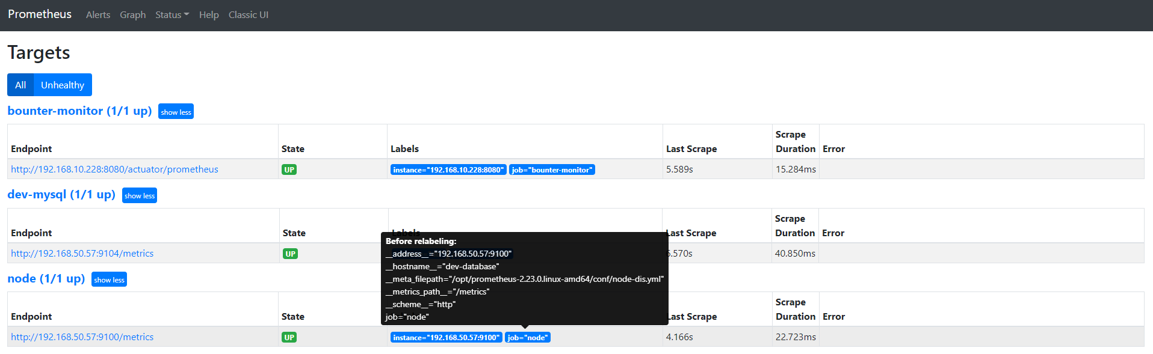The width and height of the screenshot is (1153, 354).
Task: Open the Alerts page
Action: coord(98,15)
